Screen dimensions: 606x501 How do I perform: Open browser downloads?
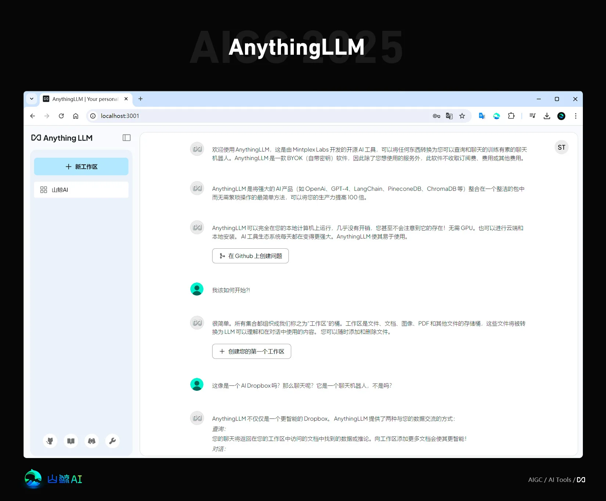click(547, 116)
